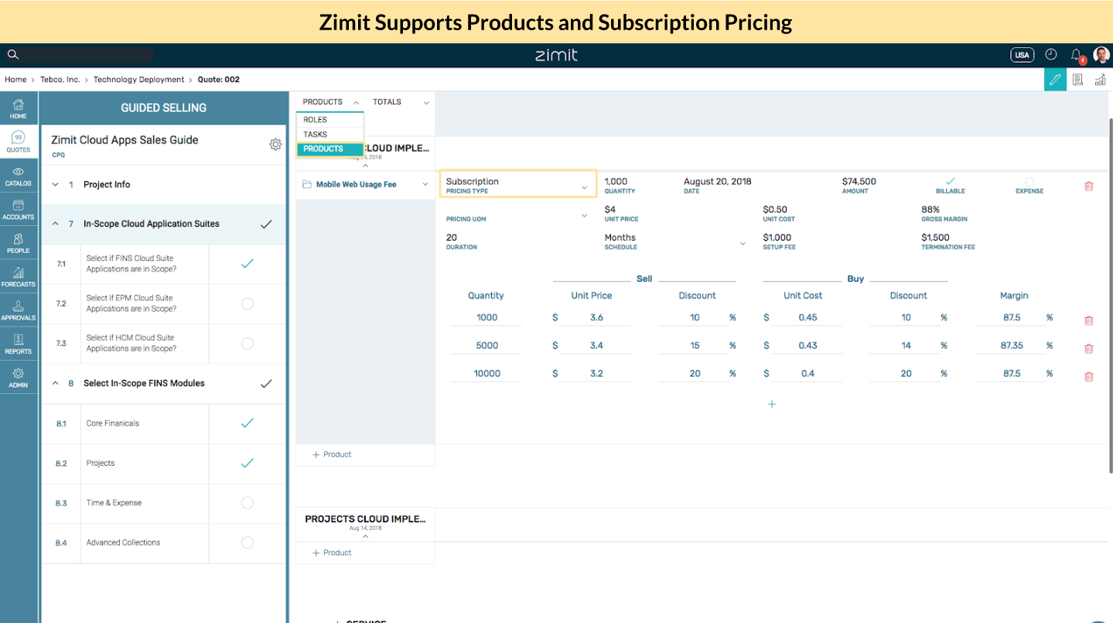Open the Pricing UOM dropdown
Viewport: 1113px width, 623px height.
coord(583,214)
